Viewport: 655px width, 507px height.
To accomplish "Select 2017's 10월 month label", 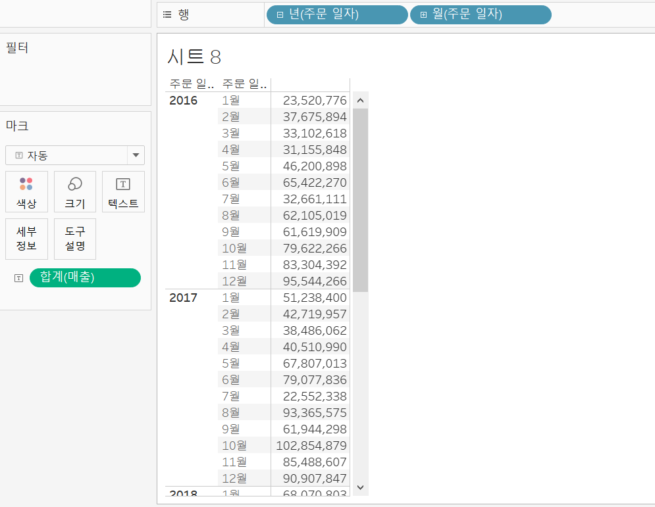I will tap(234, 446).
